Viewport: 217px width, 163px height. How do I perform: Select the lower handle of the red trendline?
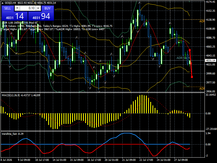coord(192,77)
